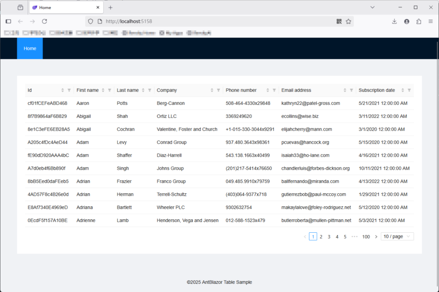Image resolution: width=439 pixels, height=292 pixels.
Task: Reload the current page
Action: 44,21
